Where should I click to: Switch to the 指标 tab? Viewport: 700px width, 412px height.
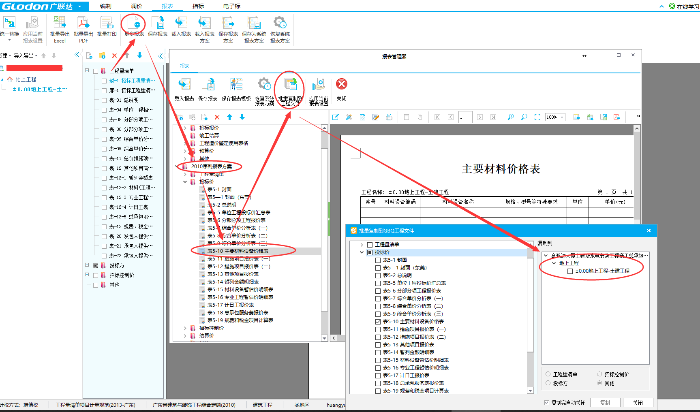[x=198, y=6]
